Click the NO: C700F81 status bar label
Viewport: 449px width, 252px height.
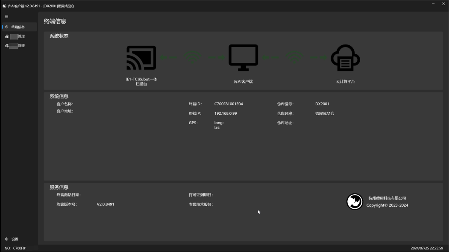15,248
